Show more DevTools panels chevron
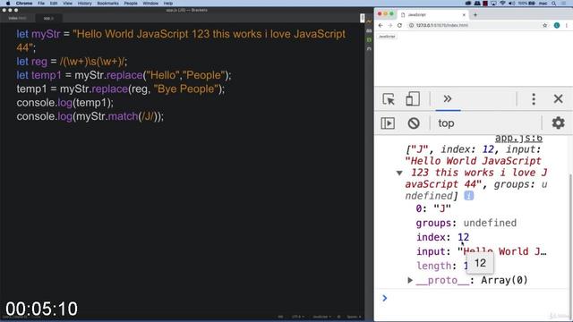573x322 pixels. tap(448, 98)
